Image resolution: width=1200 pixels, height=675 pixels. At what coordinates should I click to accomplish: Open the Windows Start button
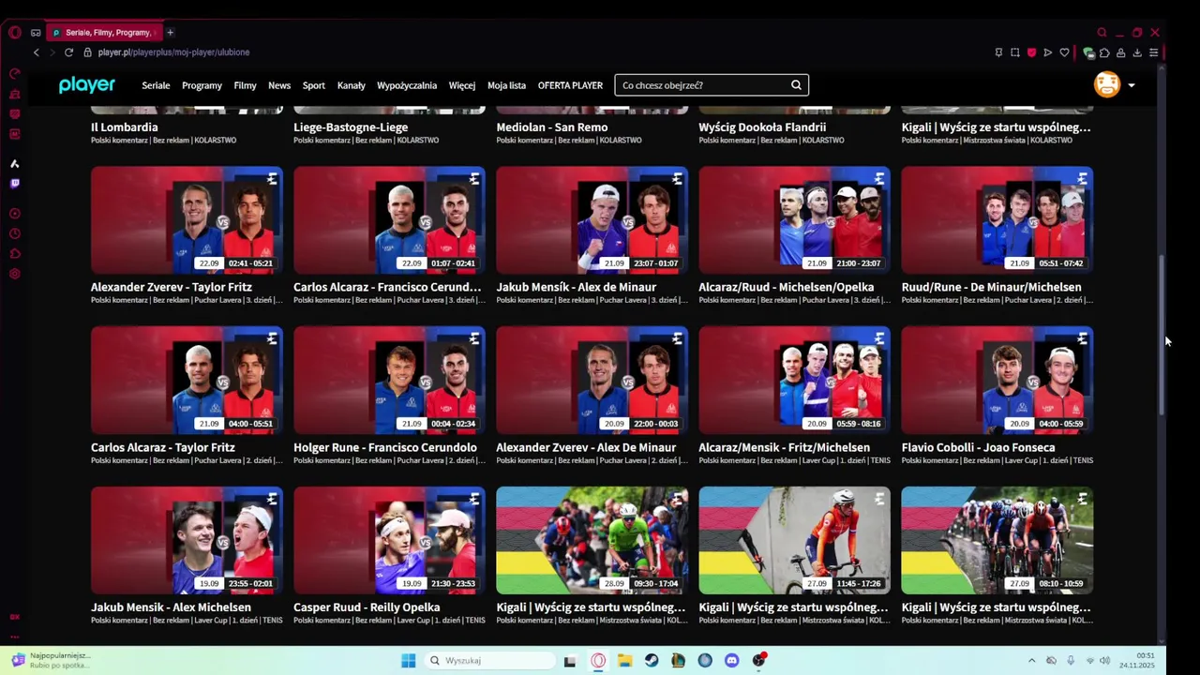(x=409, y=661)
